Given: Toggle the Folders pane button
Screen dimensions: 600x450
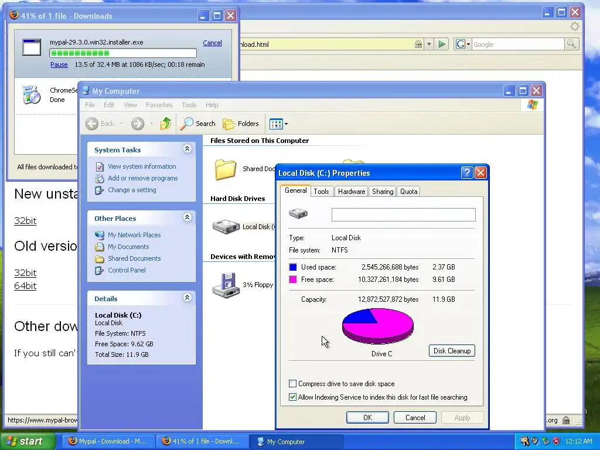Looking at the screenshot, I should point(241,124).
